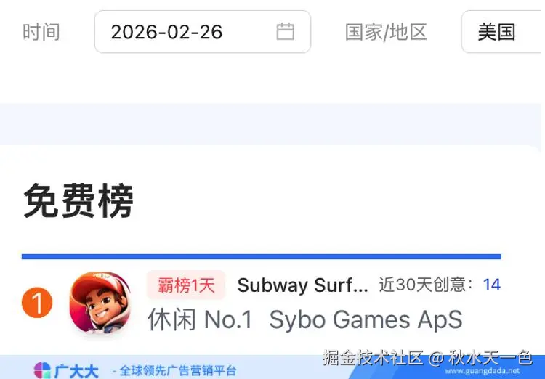Click the 时间 label
Image resolution: width=545 pixels, height=379 pixels.
41,32
